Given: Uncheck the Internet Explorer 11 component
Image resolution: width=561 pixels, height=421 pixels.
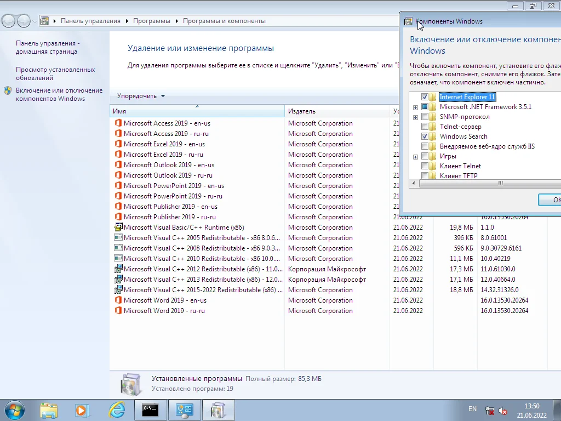Looking at the screenshot, I should pyautogui.click(x=425, y=97).
